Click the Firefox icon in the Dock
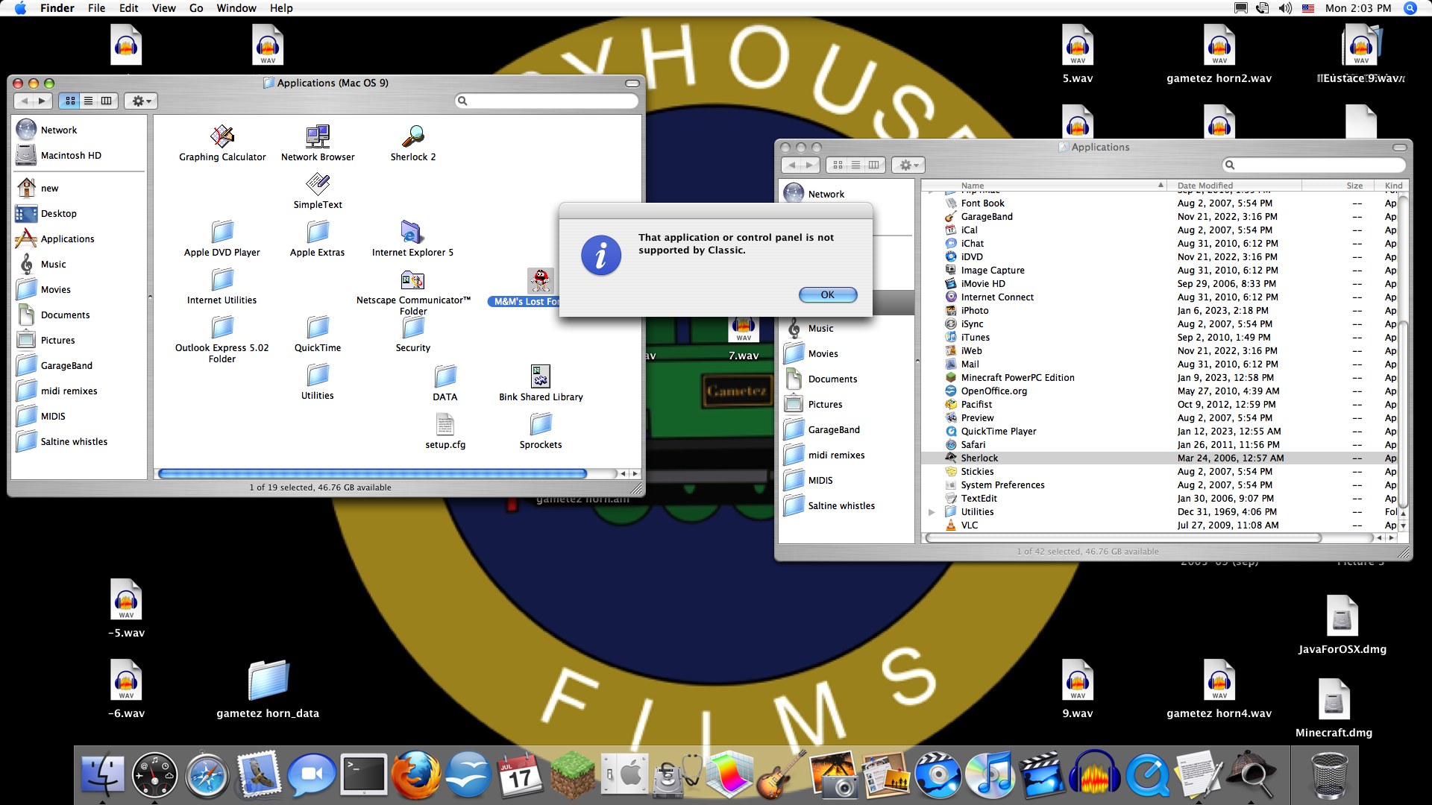 pyautogui.click(x=416, y=775)
